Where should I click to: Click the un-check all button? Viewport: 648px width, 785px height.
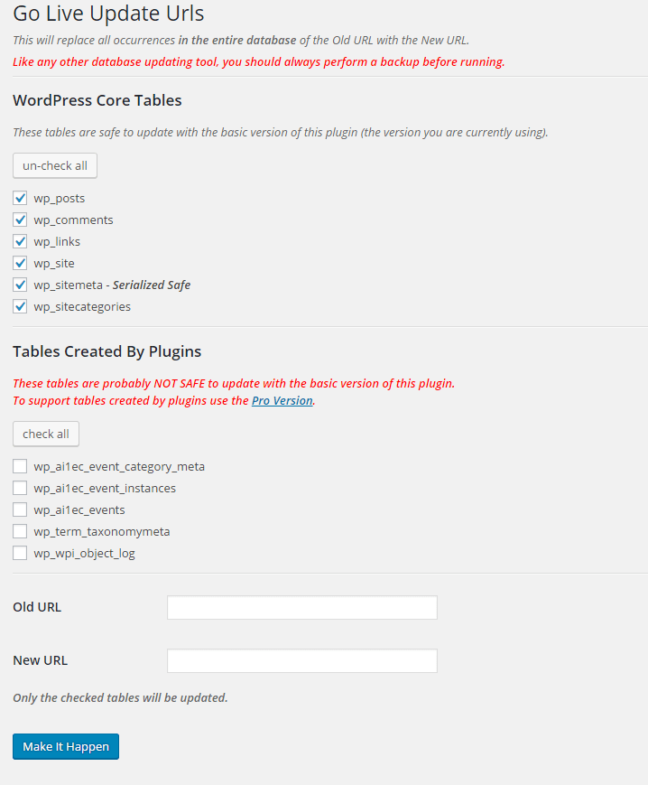(54, 165)
